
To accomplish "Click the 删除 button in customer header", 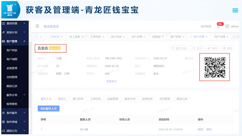I will click(228, 48).
